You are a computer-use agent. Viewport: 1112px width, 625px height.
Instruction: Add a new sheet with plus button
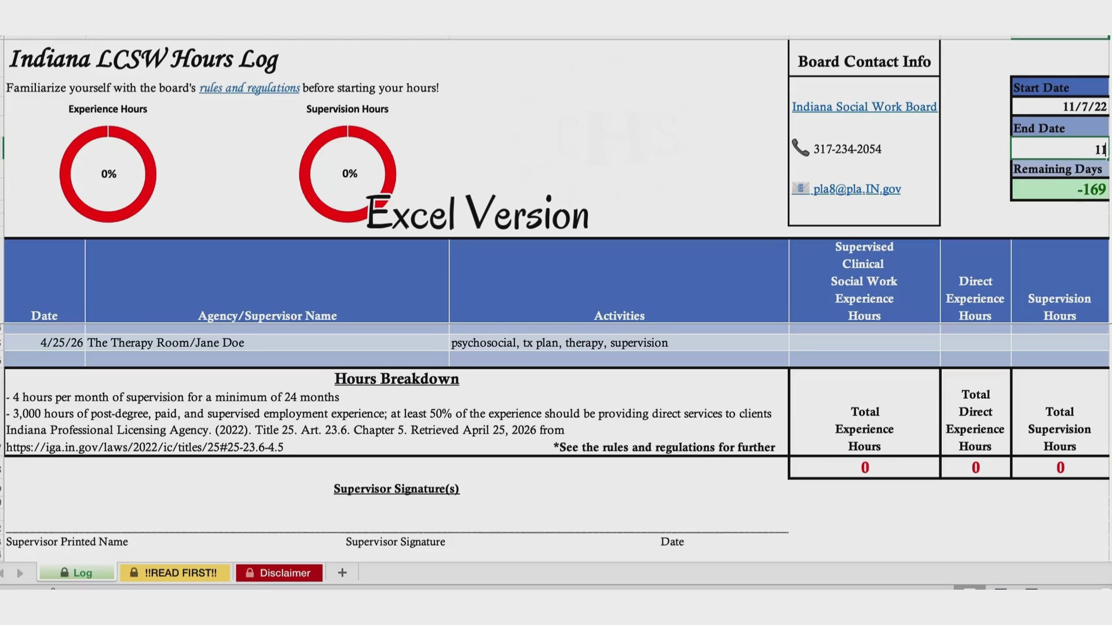[x=342, y=572]
